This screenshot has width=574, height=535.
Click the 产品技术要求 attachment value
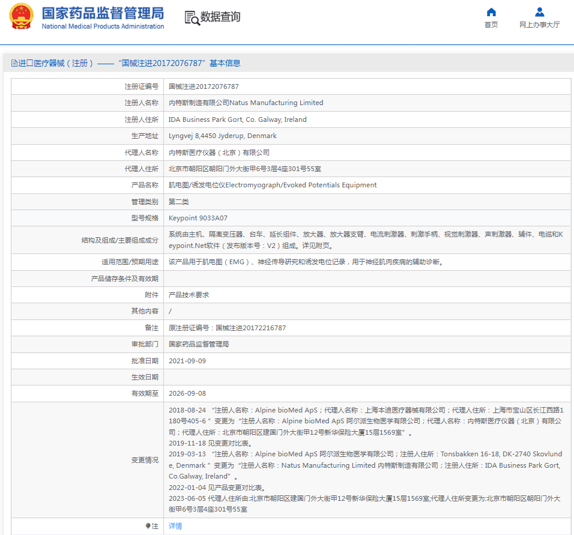(189, 295)
